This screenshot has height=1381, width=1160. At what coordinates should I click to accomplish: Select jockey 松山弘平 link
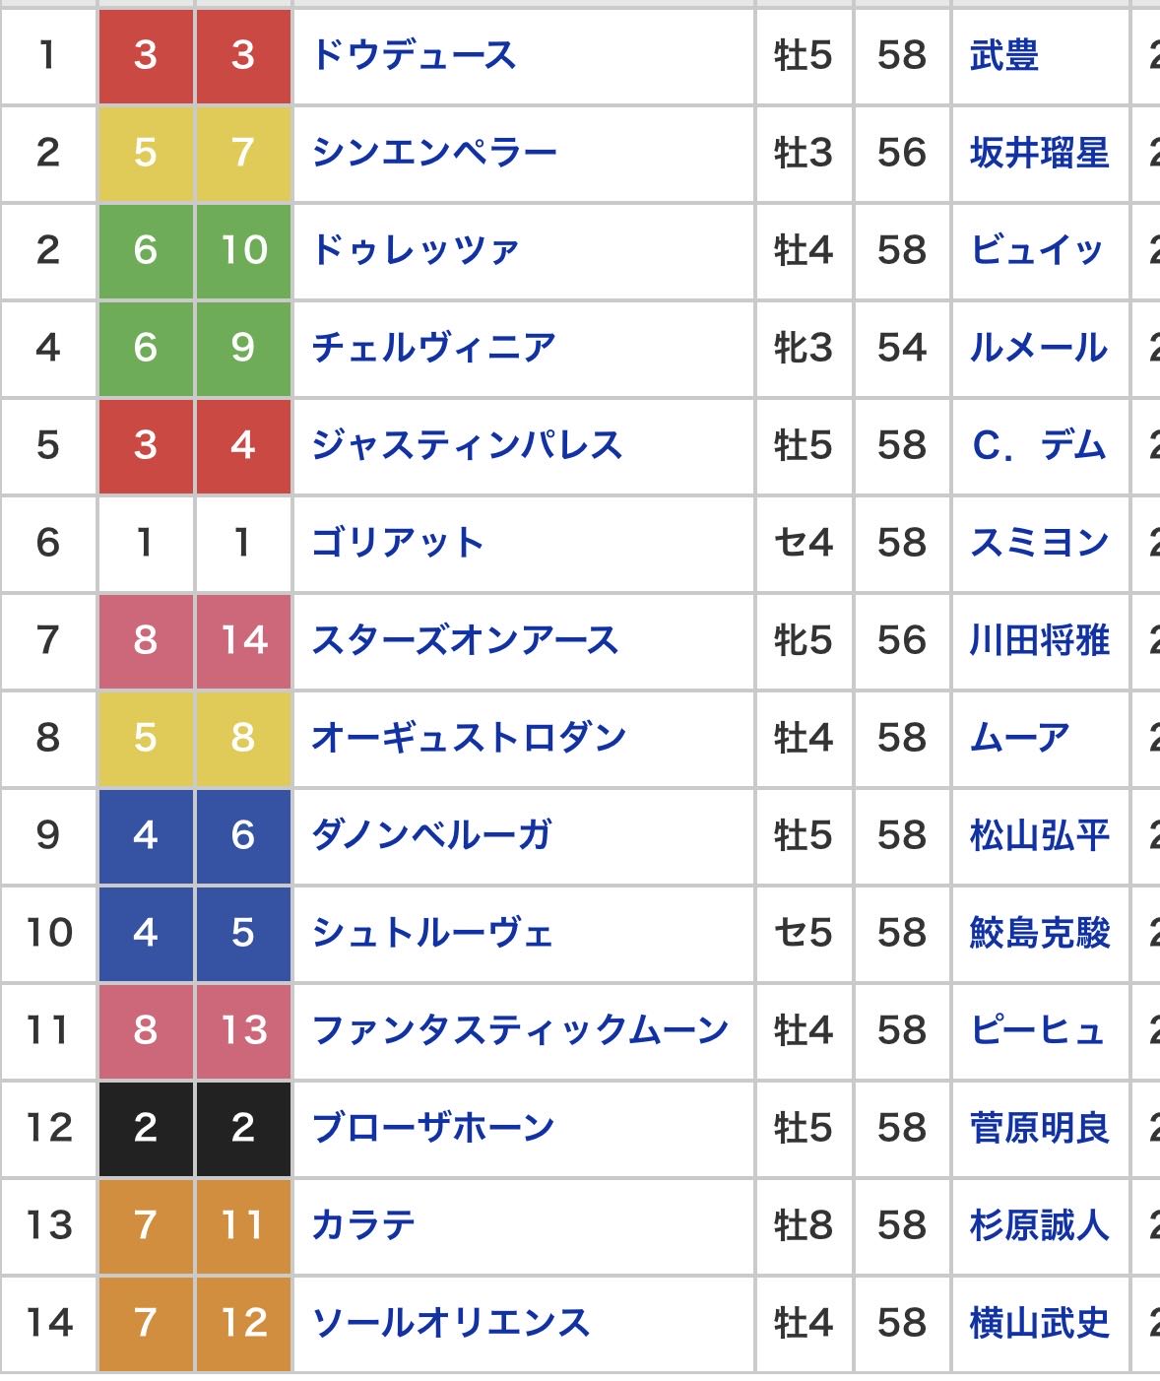point(1040,835)
